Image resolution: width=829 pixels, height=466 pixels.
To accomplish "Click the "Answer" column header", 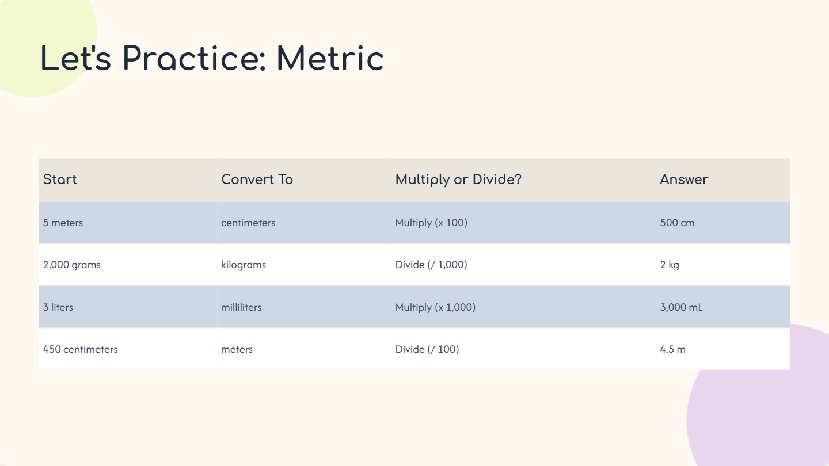I will coord(684,179).
